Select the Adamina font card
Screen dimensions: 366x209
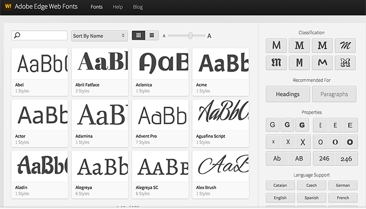click(100, 123)
